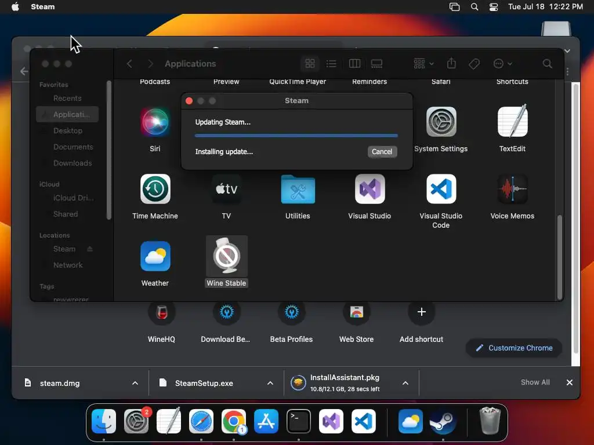Open Web Store shortcut in Chrome

[357, 323]
